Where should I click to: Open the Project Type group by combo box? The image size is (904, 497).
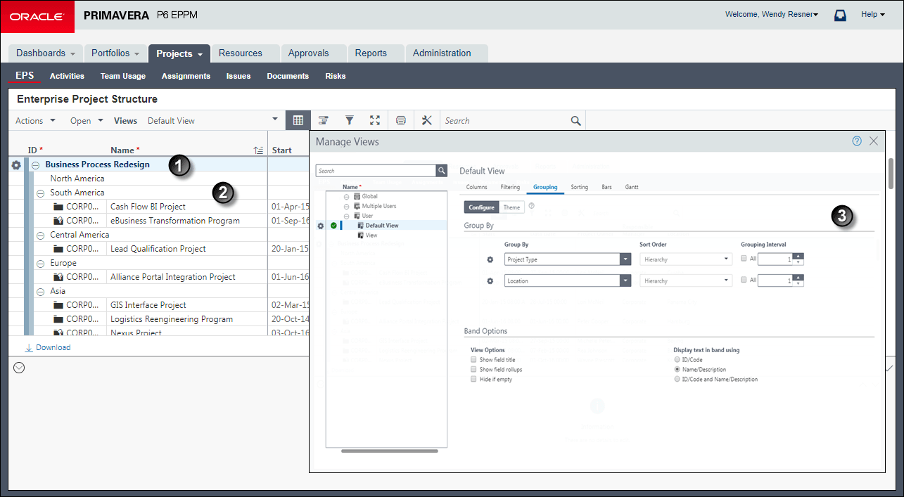tap(567, 259)
